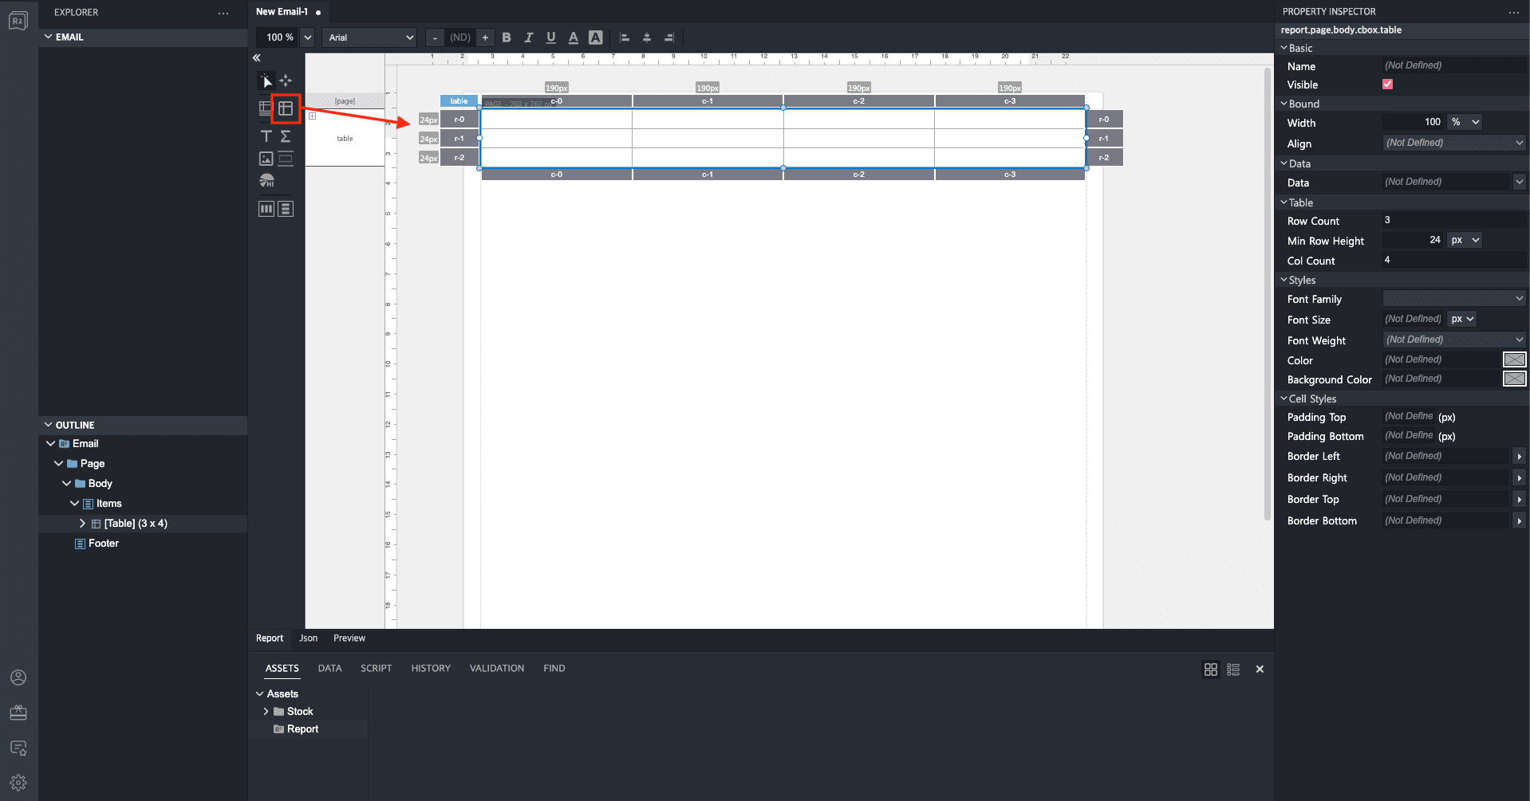The height and width of the screenshot is (801, 1530).
Task: Switch assets panel to list view
Action: click(x=1233, y=669)
